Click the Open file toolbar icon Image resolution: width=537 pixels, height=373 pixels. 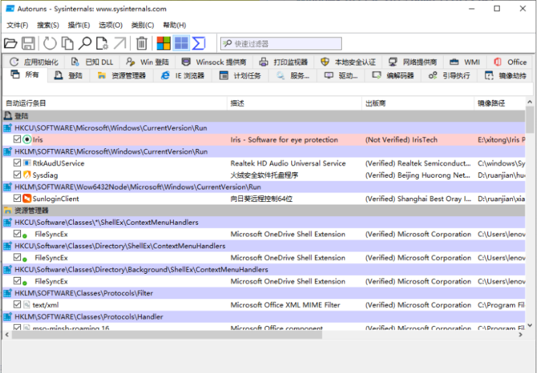(10, 44)
